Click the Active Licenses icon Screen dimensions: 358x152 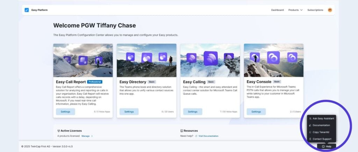coord(59,131)
